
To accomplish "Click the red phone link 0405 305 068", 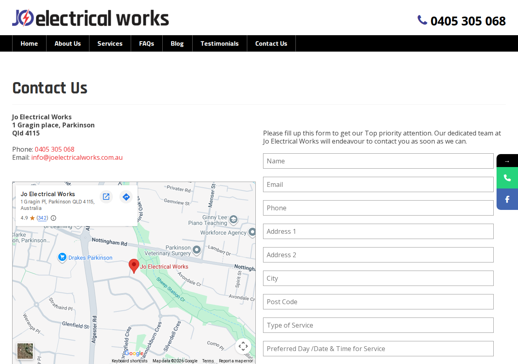I will pos(55,149).
